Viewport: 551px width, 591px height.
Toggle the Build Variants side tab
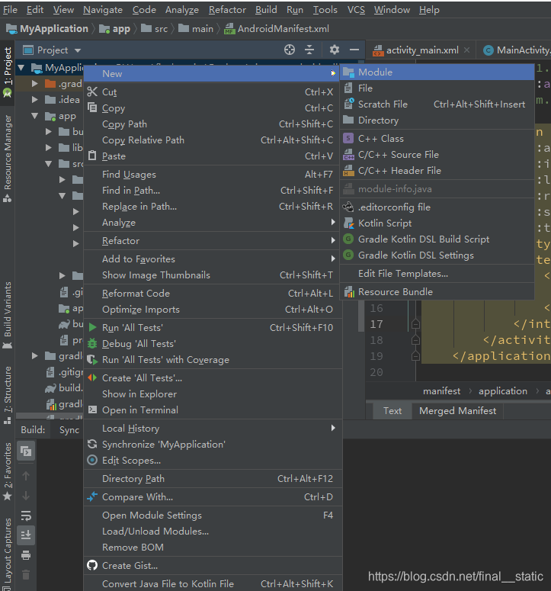pyautogui.click(x=8, y=315)
